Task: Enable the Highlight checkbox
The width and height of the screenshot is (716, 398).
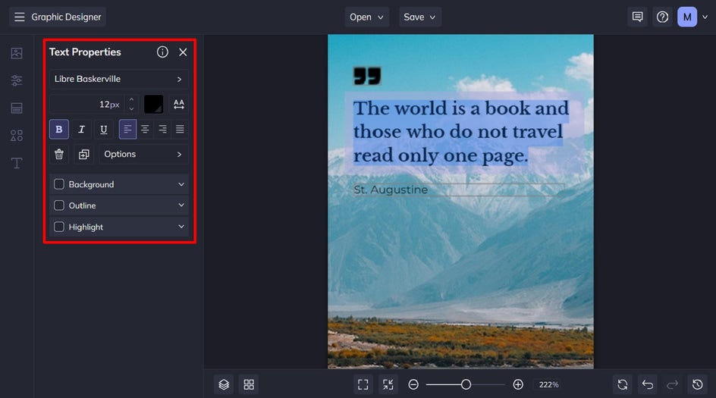Action: tap(59, 227)
